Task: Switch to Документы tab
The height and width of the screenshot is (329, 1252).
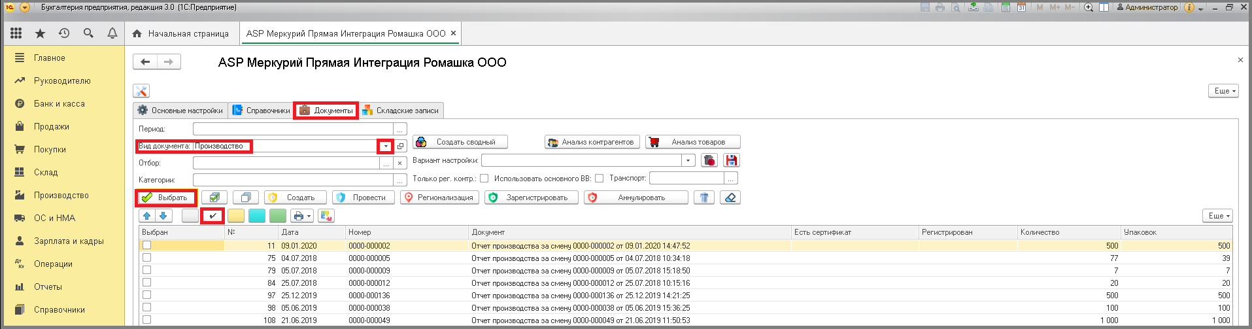Action: pyautogui.click(x=326, y=111)
